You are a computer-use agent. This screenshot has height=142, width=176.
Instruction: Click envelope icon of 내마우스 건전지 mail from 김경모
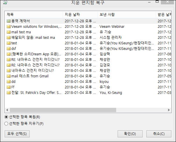[8, 65]
